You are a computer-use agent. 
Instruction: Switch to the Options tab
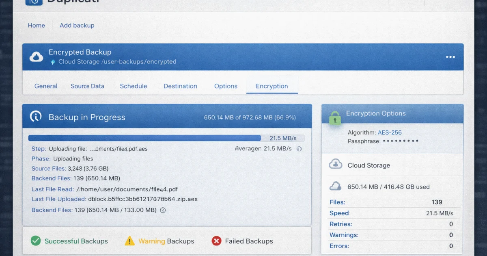pos(226,86)
